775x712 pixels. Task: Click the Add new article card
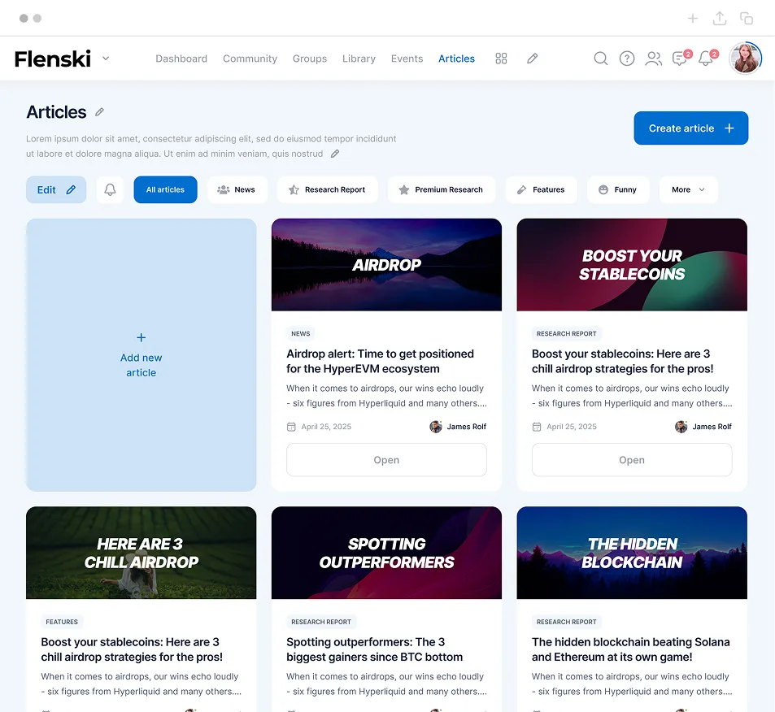click(141, 355)
